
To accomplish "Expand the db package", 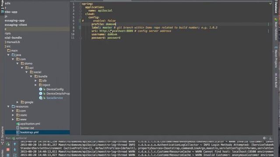I will (x=35, y=81).
